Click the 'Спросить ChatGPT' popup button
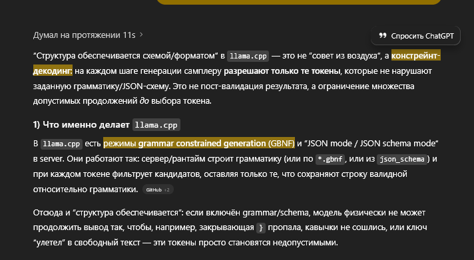 [x=415, y=36]
